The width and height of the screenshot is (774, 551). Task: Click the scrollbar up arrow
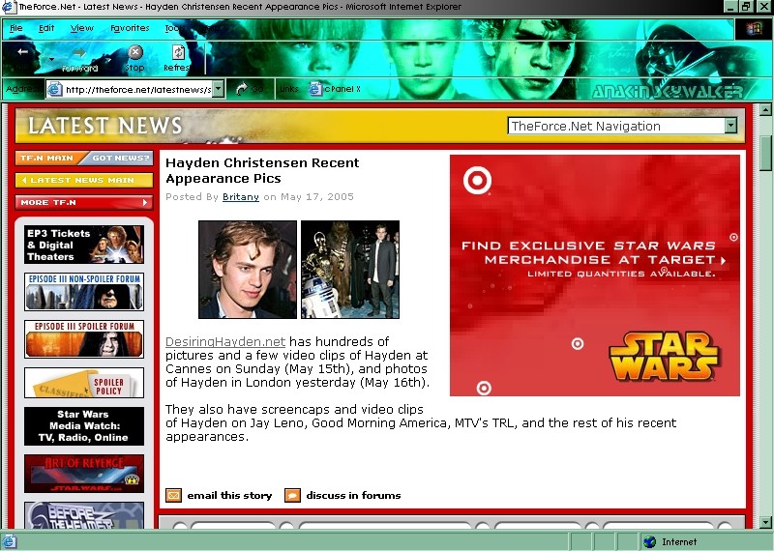pos(765,109)
